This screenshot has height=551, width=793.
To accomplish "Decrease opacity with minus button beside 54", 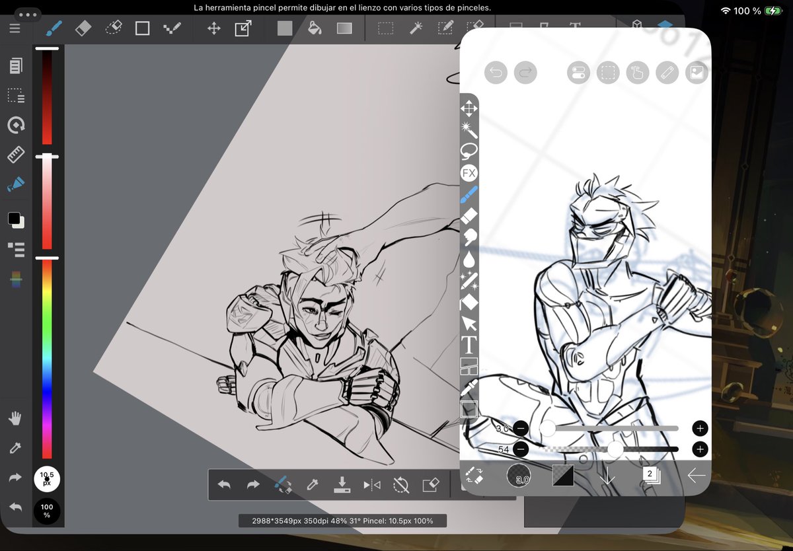I will point(521,449).
